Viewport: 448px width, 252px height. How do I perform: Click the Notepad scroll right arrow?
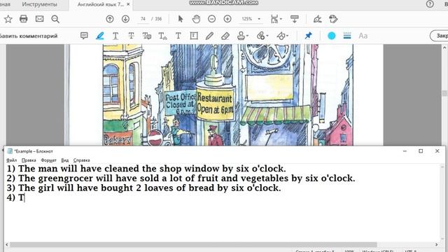click(436, 244)
